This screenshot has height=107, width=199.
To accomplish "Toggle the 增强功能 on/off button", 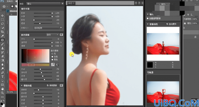I will [61, 86].
